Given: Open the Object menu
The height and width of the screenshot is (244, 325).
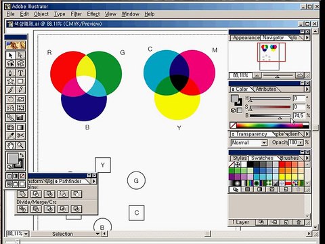Looking at the screenshot, I should (41, 14).
